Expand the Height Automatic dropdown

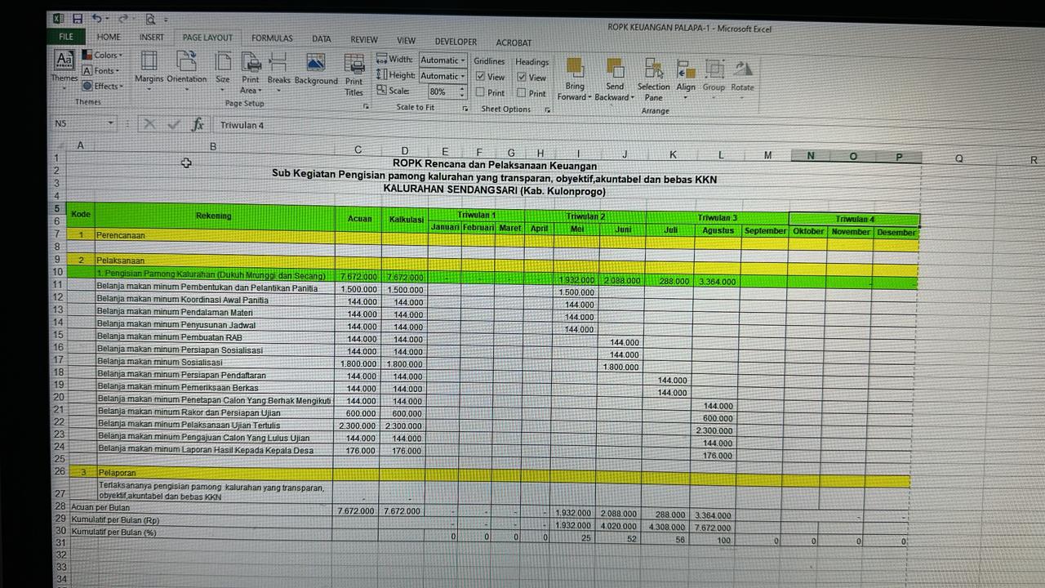coord(462,76)
